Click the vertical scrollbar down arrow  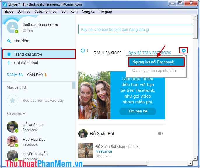(195, 158)
